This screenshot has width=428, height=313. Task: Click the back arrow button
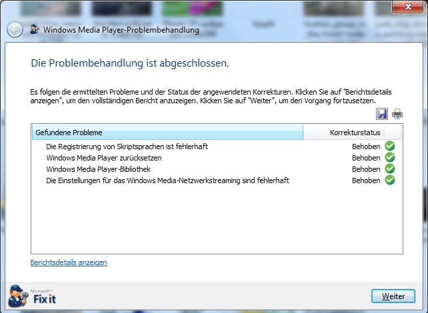(x=15, y=29)
